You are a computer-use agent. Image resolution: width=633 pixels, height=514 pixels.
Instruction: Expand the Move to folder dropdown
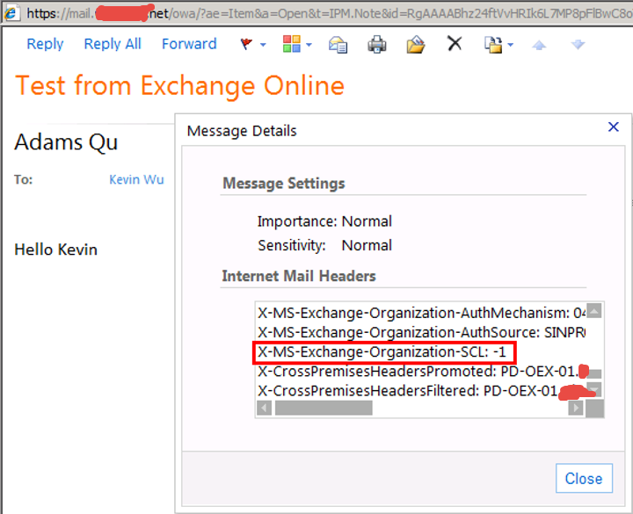click(x=510, y=45)
